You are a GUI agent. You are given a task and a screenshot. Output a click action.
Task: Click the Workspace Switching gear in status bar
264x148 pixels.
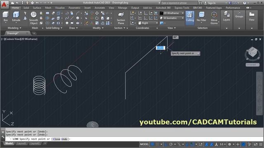click(229, 144)
